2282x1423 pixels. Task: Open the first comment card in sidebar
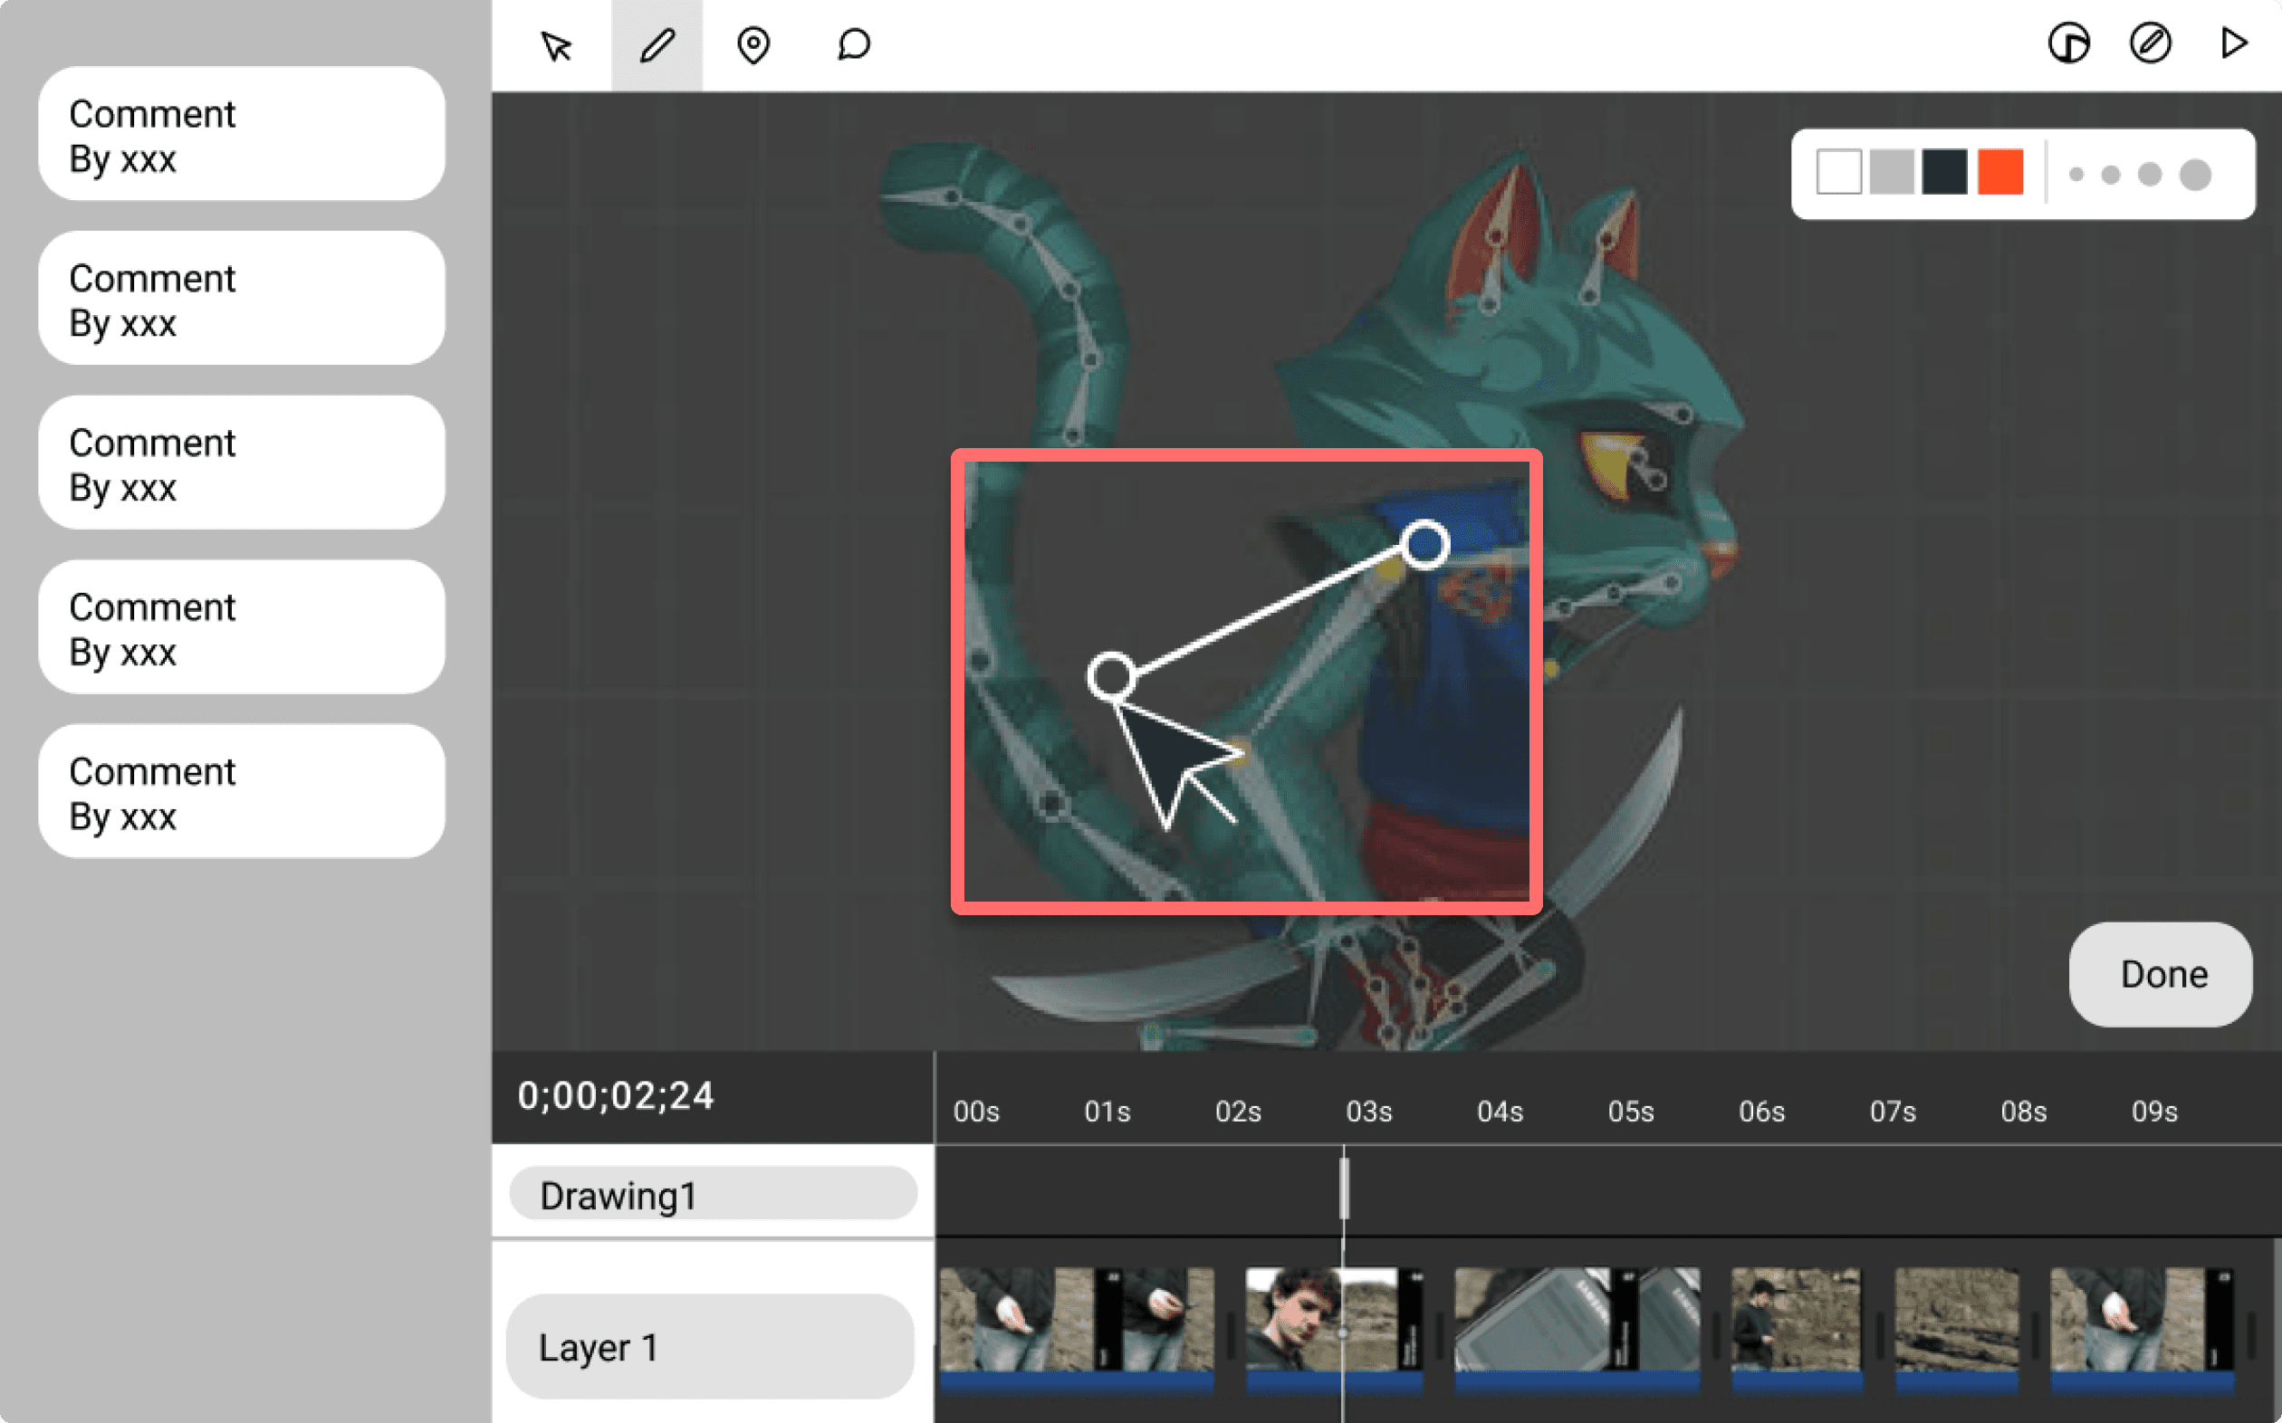[242, 135]
